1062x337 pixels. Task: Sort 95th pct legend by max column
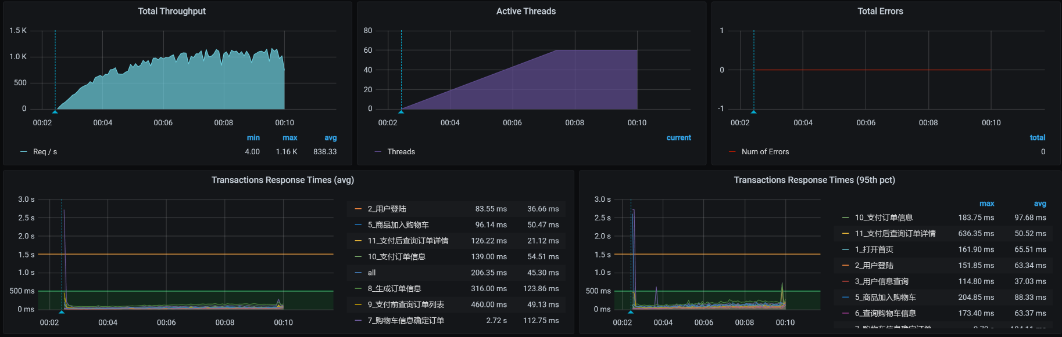pyautogui.click(x=986, y=204)
